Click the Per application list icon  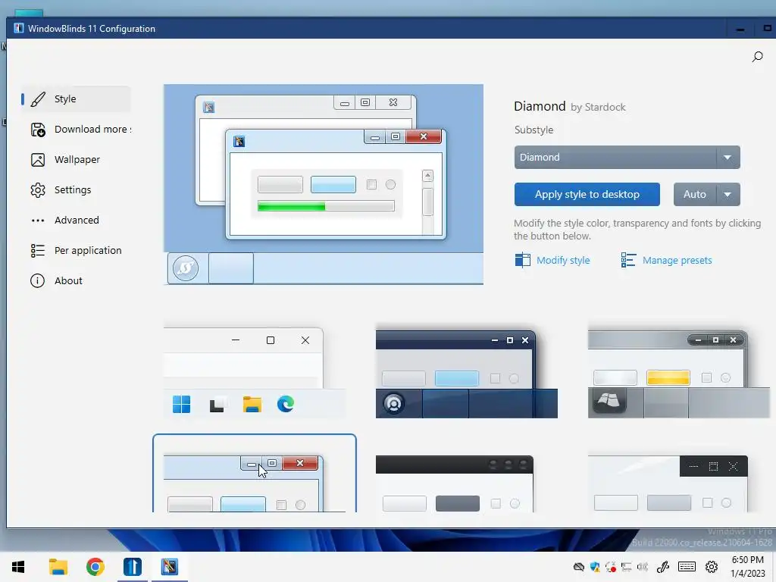click(x=38, y=251)
